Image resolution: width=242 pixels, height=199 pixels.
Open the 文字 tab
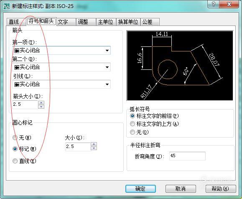66,22
